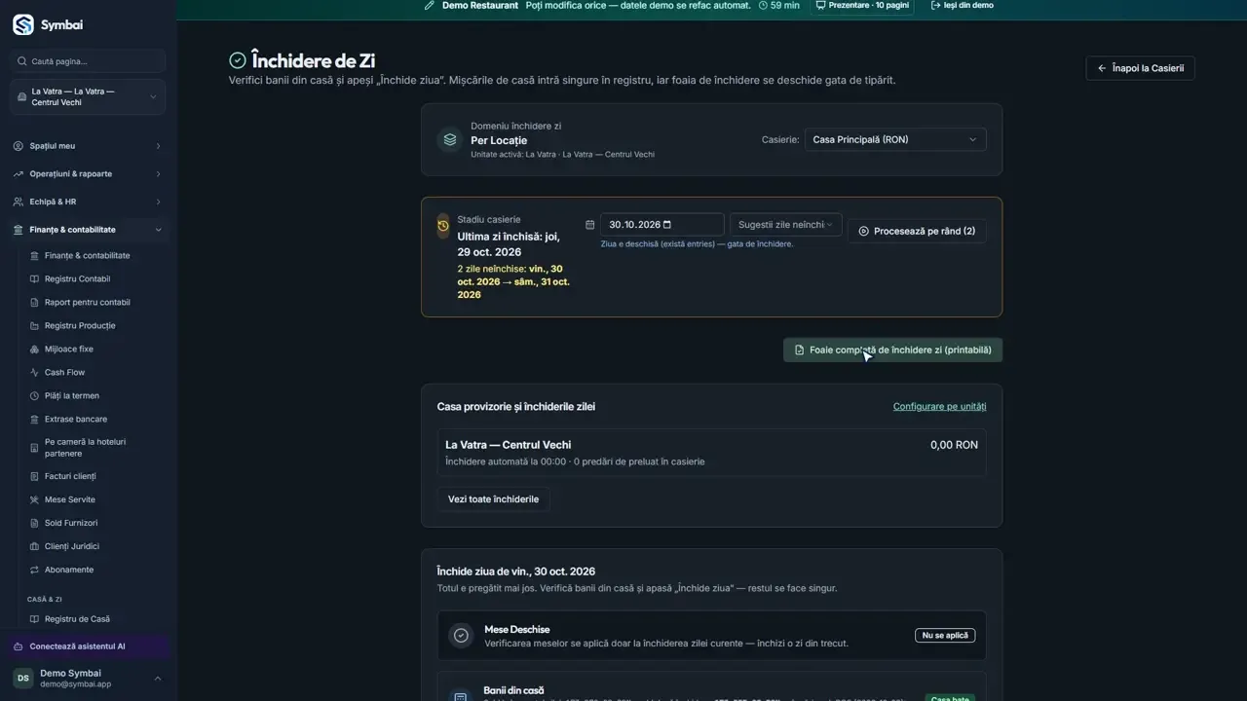Click the Mese Deschise check-circle icon
Screen dimensions: 1247x701
[461, 636]
